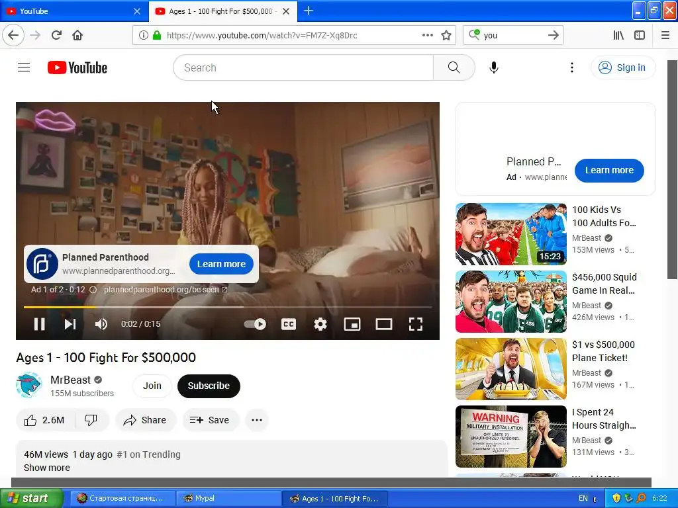
Task: Open I Spent 24 Hours Straight thumbnail
Action: [510, 437]
